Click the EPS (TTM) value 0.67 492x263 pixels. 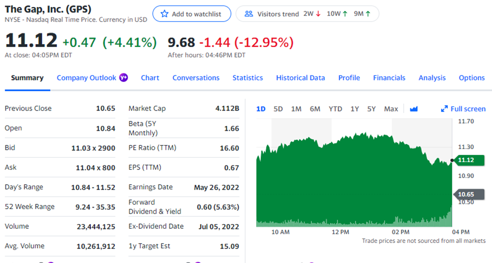[232, 168]
